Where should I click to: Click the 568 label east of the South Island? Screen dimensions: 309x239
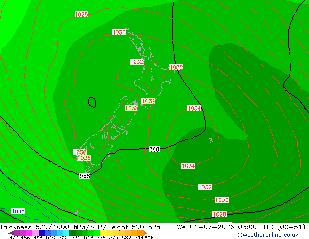click(154, 149)
